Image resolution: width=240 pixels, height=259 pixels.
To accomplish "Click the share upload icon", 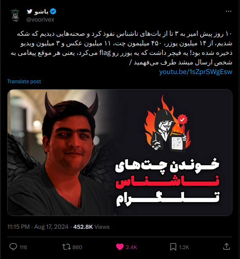I will click(x=226, y=247).
